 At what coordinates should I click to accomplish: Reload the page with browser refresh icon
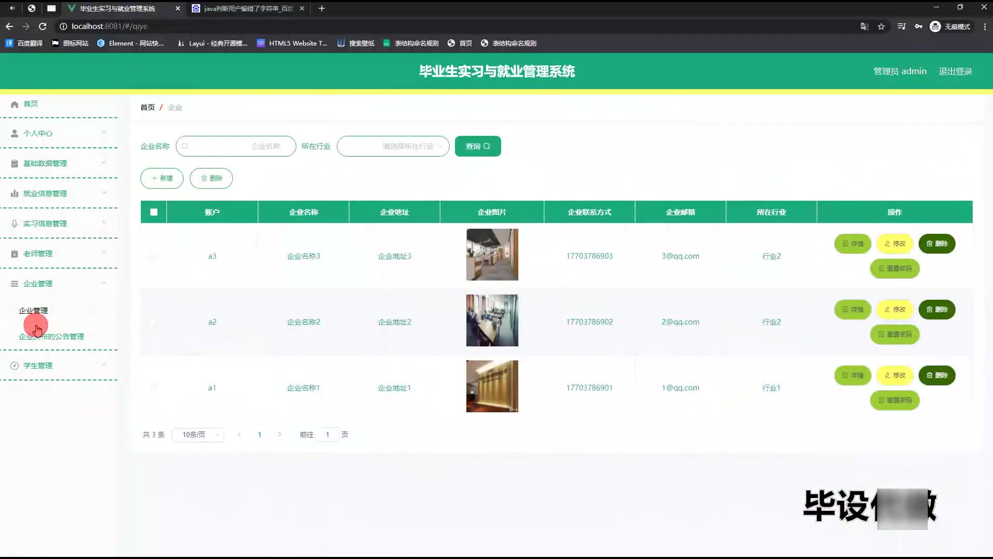tap(43, 26)
